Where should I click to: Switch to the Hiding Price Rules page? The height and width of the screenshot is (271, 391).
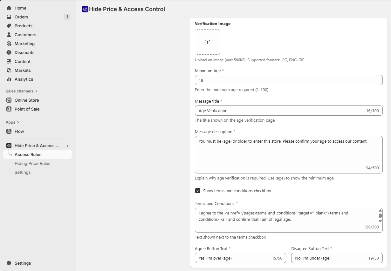pyautogui.click(x=32, y=163)
